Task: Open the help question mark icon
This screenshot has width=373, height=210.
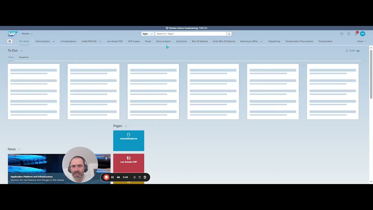Action: click(x=349, y=34)
